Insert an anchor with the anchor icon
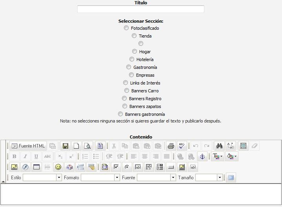 202,157
